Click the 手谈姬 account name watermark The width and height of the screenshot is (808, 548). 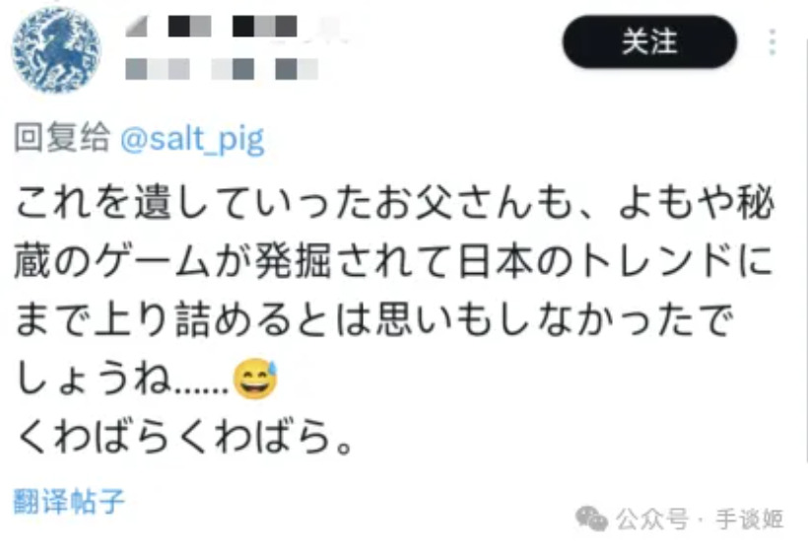click(750, 518)
